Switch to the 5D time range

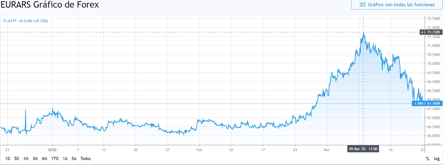coord(17,159)
